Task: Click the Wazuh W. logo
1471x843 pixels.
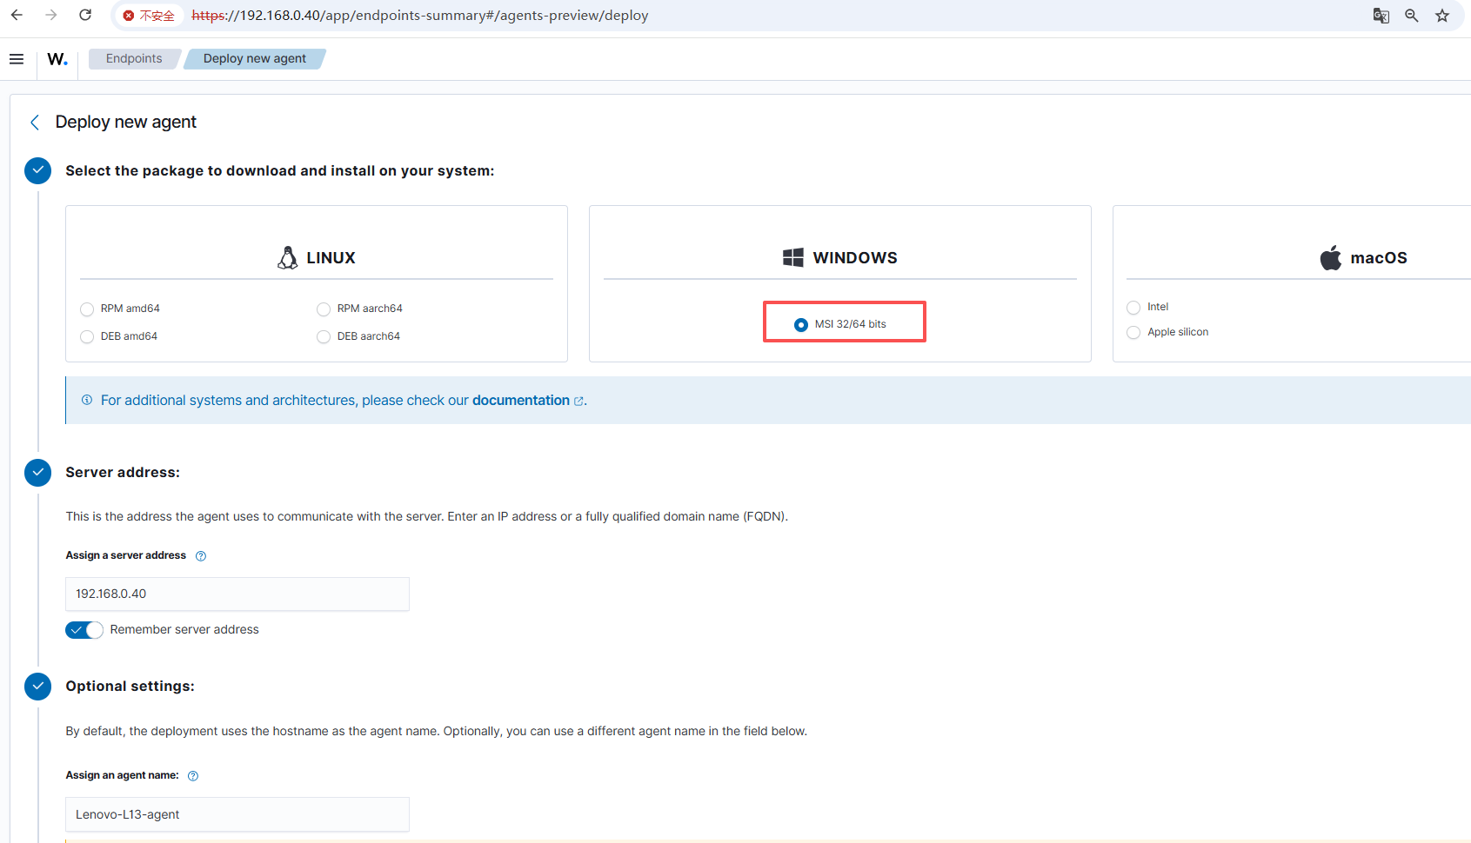Action: [57, 59]
